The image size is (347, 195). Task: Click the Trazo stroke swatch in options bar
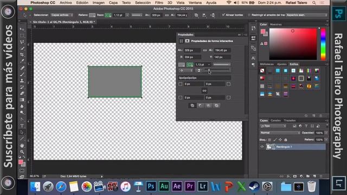click(108, 15)
